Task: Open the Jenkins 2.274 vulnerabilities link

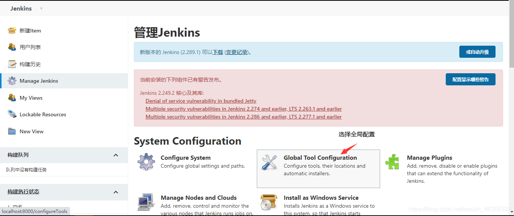Action: point(244,109)
